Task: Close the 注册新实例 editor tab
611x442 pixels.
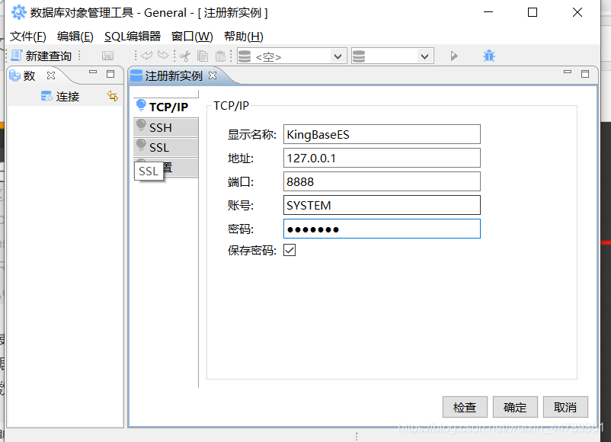Action: [x=213, y=75]
